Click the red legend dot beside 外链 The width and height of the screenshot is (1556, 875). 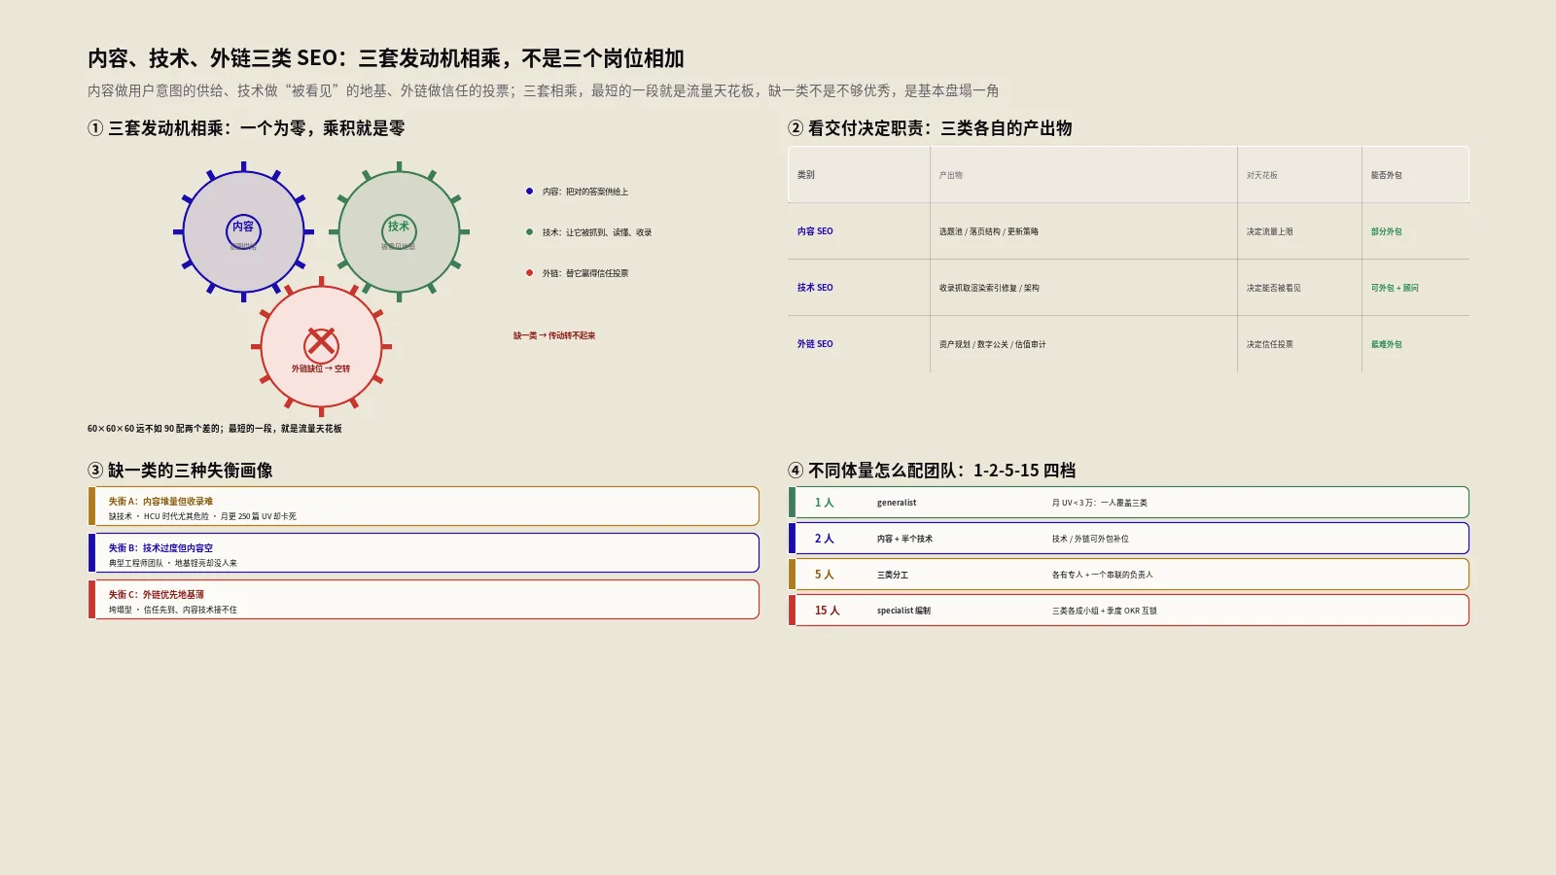(x=529, y=273)
